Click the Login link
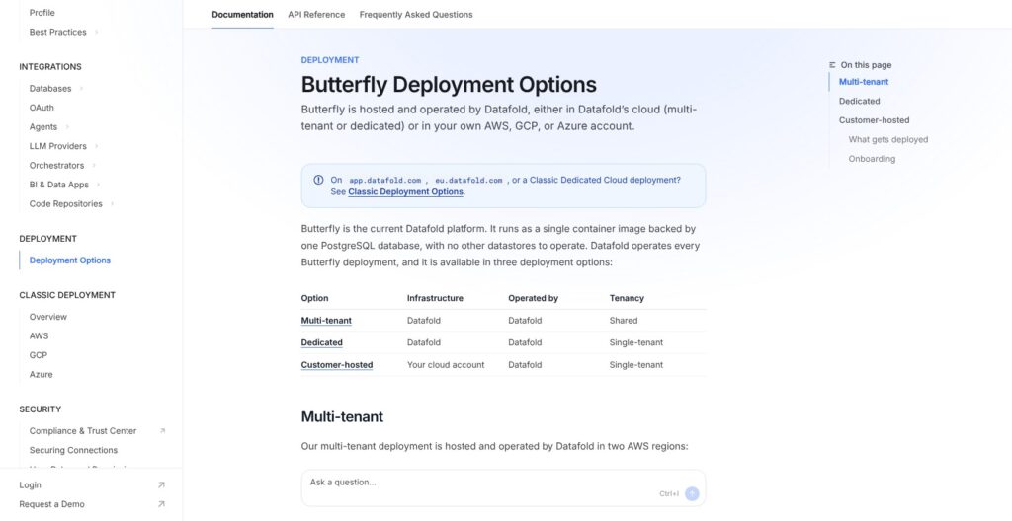This screenshot has width=1012, height=521. [30, 484]
